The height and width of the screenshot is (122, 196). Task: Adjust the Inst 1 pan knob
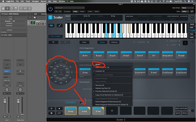pos(7,89)
